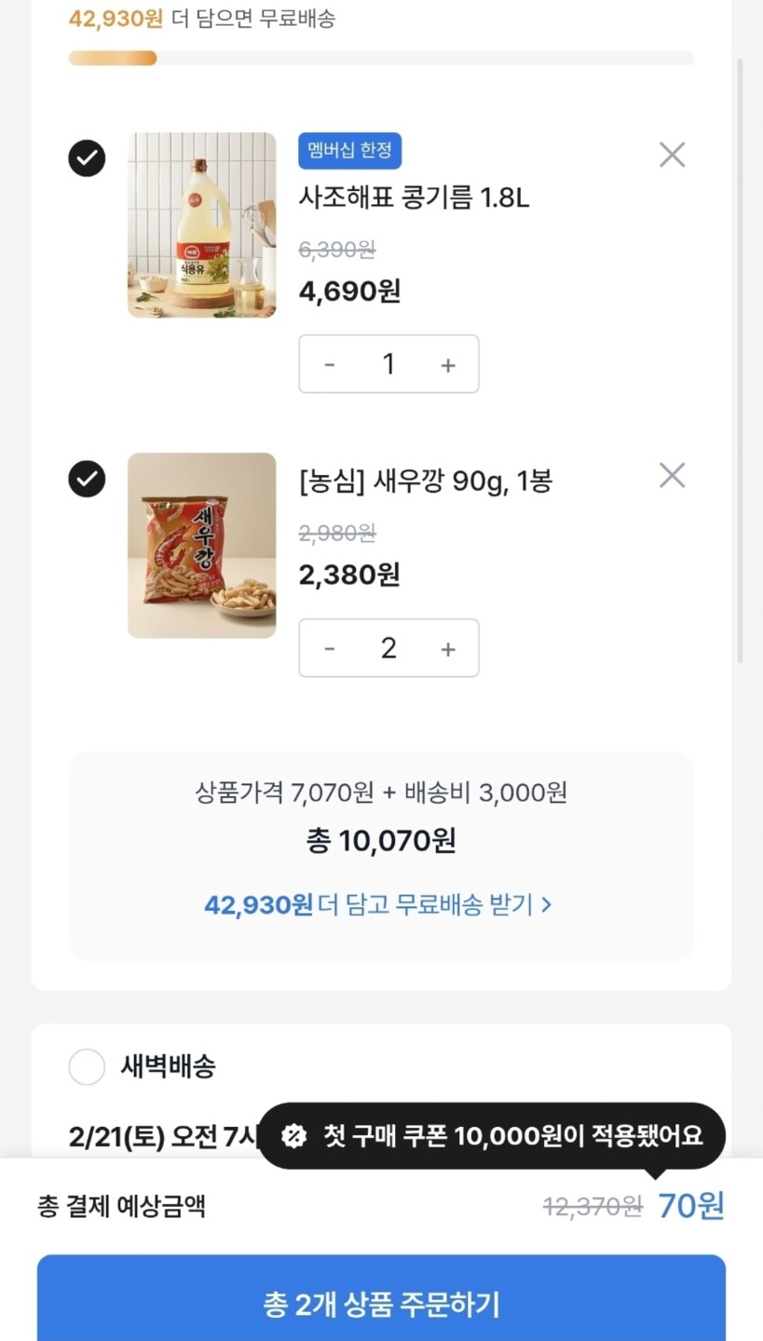Open the 더 담고 무료배송 받기 link

[x=377, y=904]
